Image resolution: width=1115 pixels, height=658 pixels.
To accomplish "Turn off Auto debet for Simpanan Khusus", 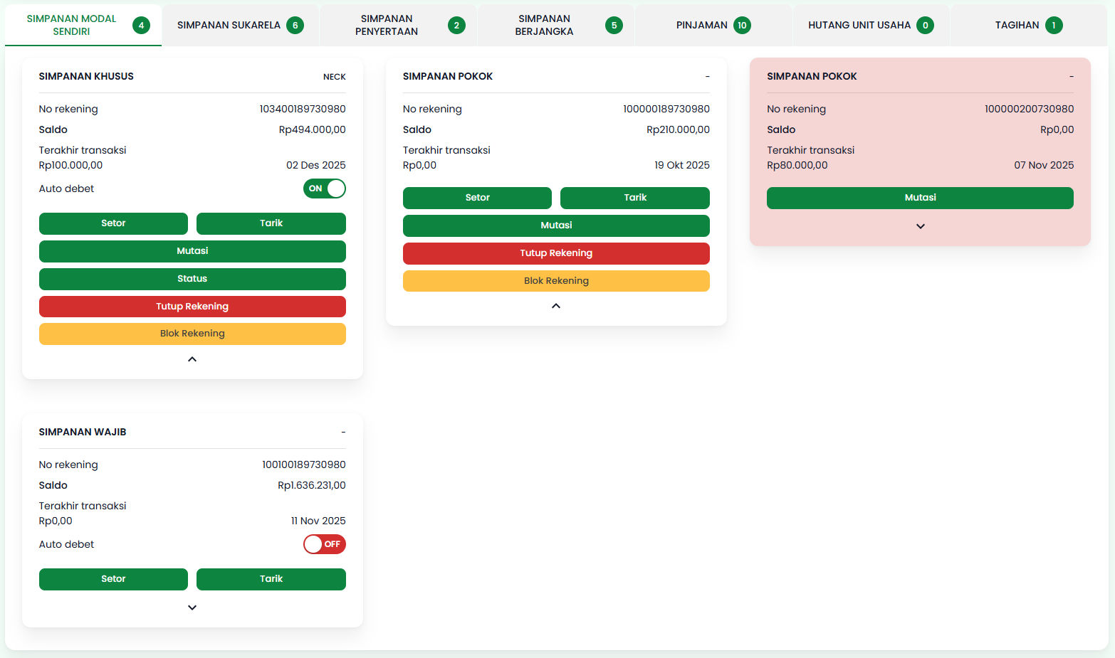I will pyautogui.click(x=325, y=189).
